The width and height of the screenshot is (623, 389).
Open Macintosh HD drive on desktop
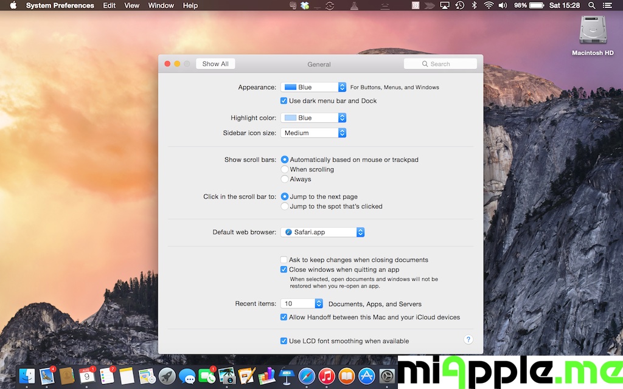click(x=592, y=31)
